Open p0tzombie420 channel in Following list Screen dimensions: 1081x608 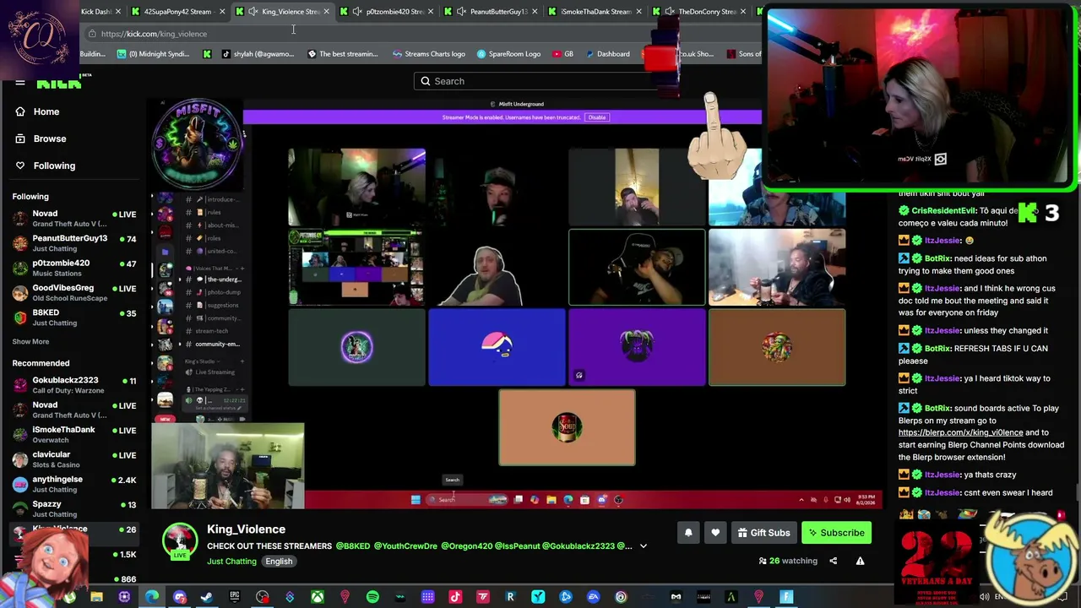(74, 268)
